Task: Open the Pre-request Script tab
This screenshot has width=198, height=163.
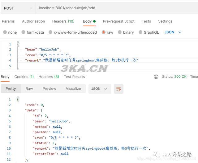Action: pyautogui.click(x=118, y=21)
